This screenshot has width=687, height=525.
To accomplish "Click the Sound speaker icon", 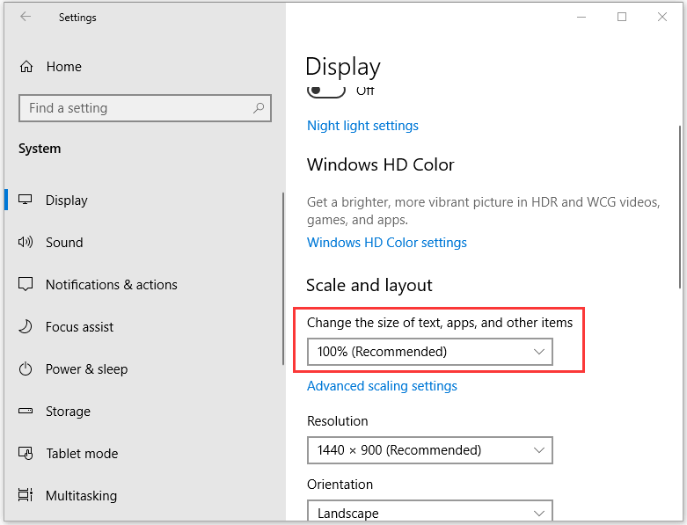I will pos(26,243).
